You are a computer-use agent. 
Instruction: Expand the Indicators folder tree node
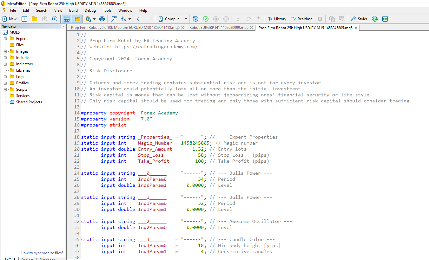[5, 64]
